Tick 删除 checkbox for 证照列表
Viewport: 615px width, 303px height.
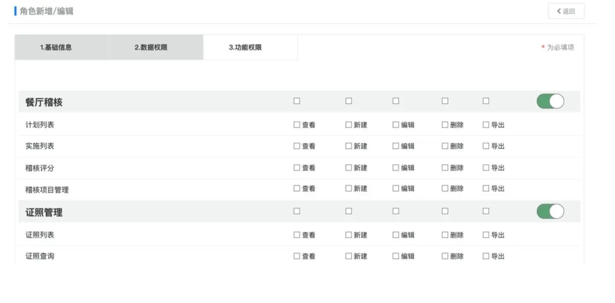click(445, 235)
